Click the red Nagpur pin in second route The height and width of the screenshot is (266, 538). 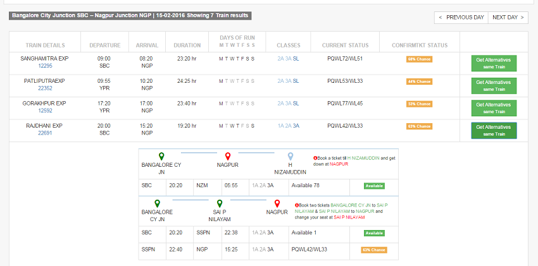(x=275, y=203)
